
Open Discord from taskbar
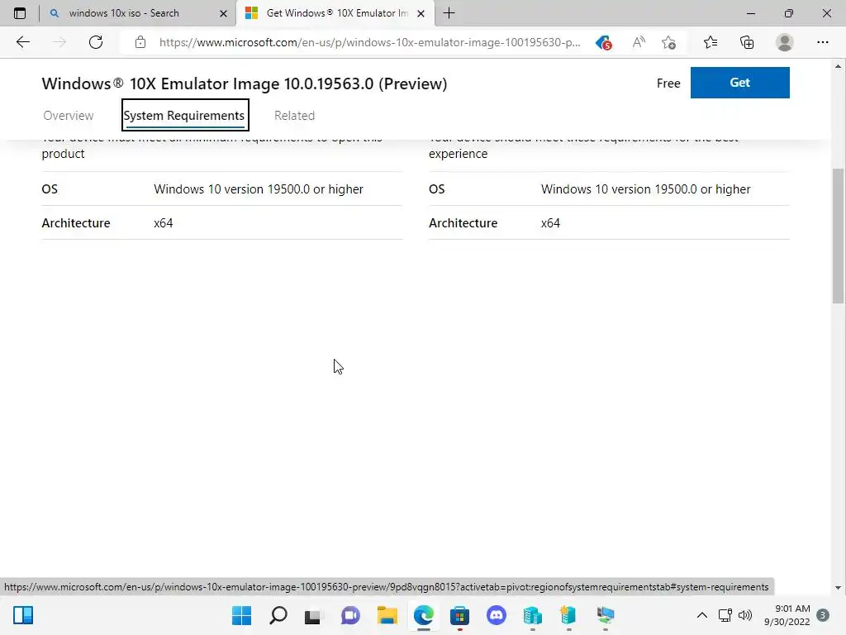[496, 615]
